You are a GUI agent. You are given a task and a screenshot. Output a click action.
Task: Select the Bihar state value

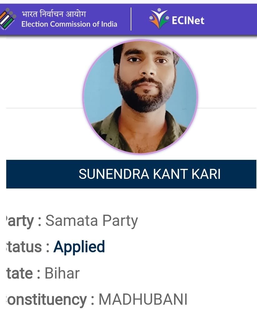tap(62, 273)
